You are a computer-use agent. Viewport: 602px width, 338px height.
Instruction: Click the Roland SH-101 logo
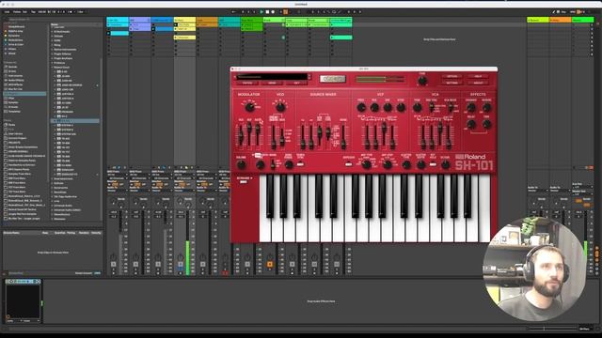(x=474, y=162)
